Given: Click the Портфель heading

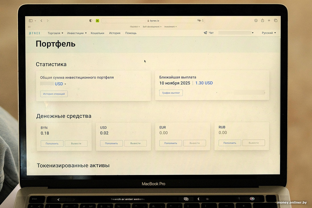Looking at the screenshot, I should point(56,44).
